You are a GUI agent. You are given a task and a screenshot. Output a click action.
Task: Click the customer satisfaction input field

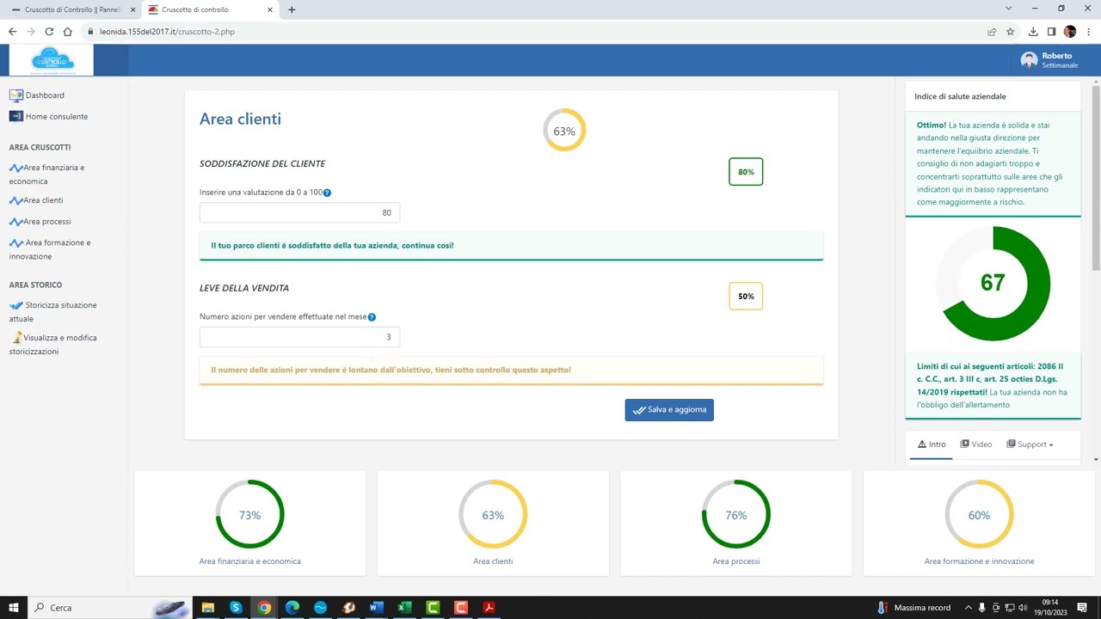pyautogui.click(x=299, y=213)
